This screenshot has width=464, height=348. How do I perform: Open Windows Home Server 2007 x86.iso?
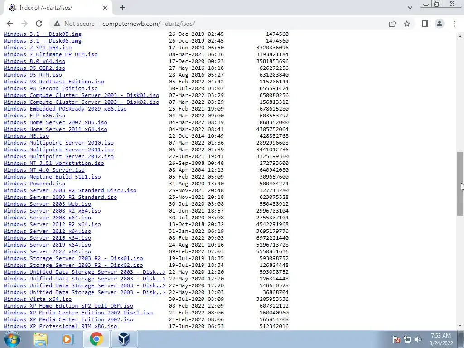click(55, 122)
